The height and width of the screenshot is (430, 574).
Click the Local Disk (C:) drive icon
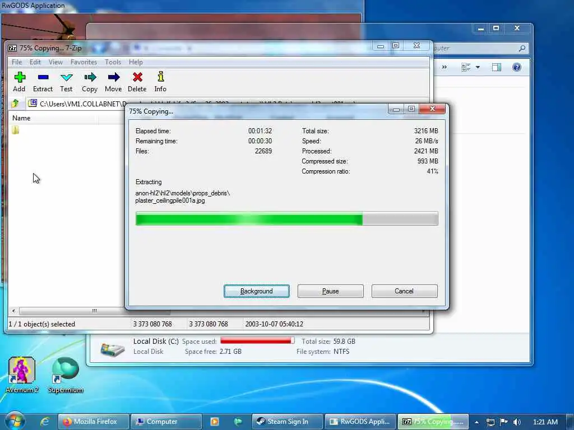pos(113,348)
